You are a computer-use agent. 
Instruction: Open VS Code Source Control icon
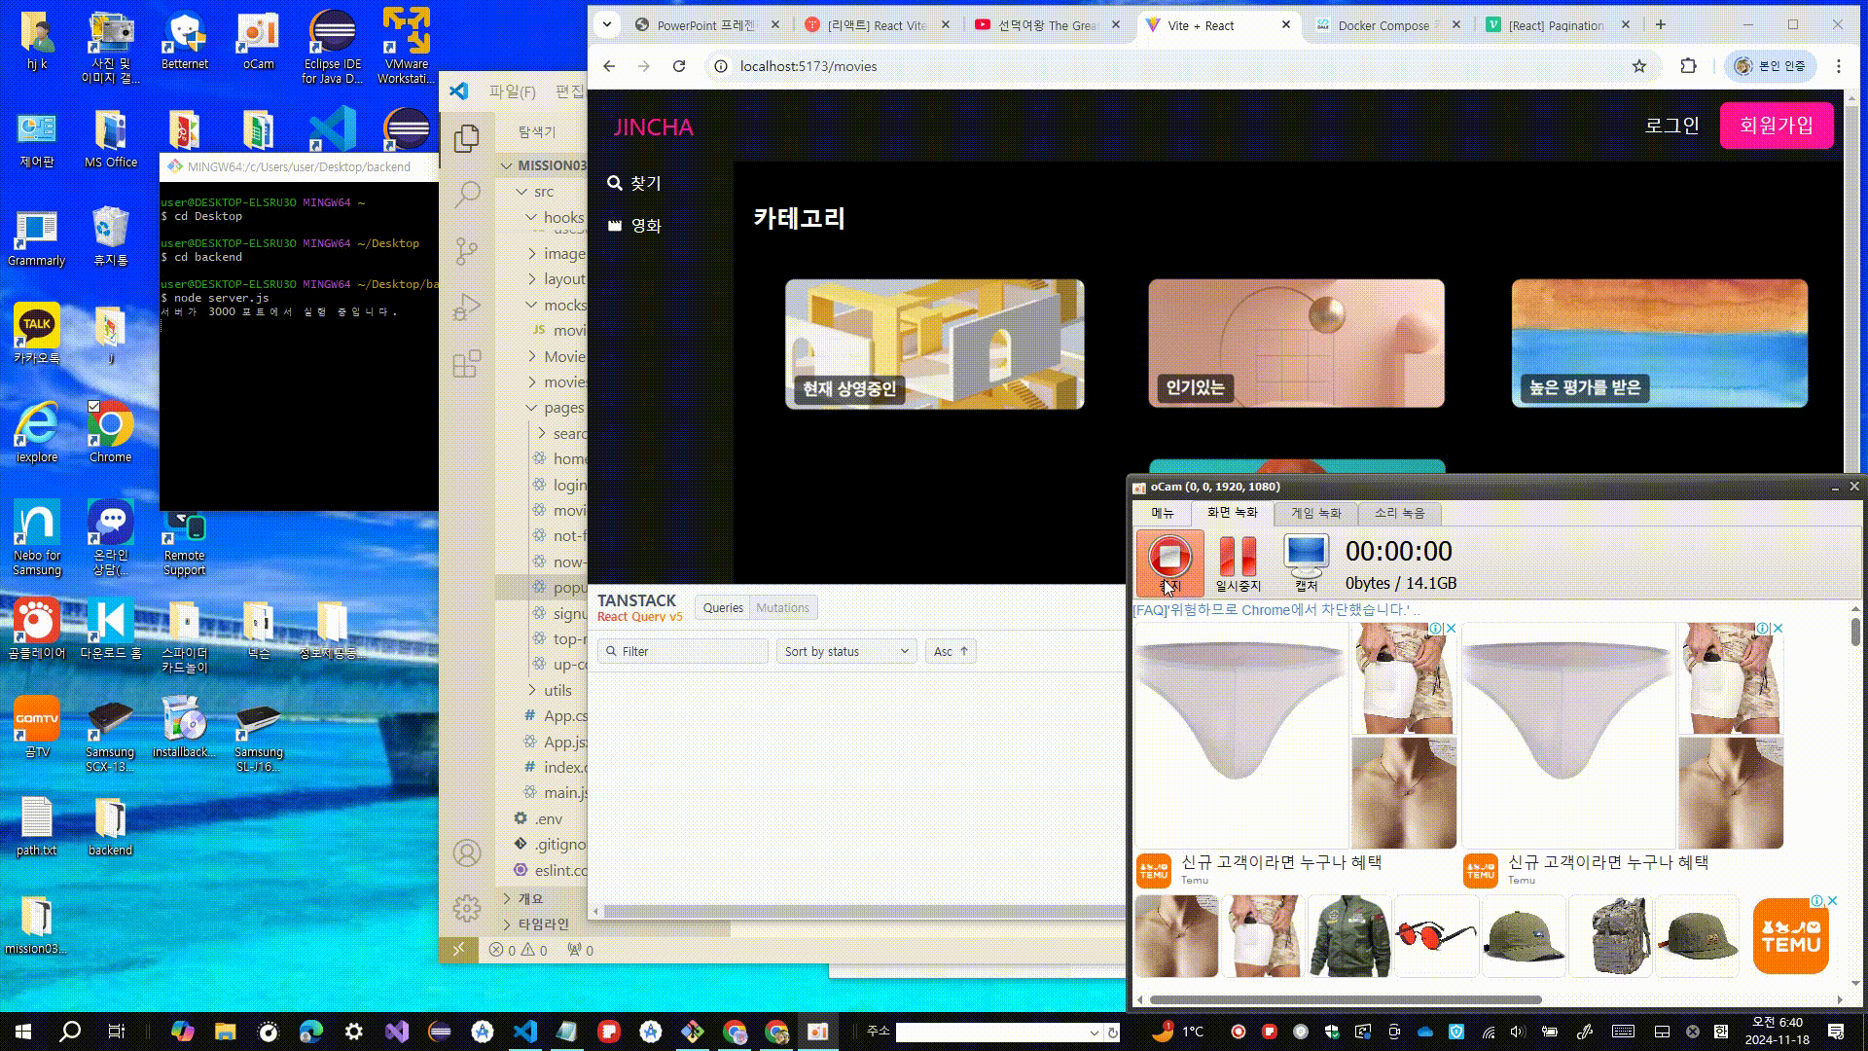pos(467,251)
